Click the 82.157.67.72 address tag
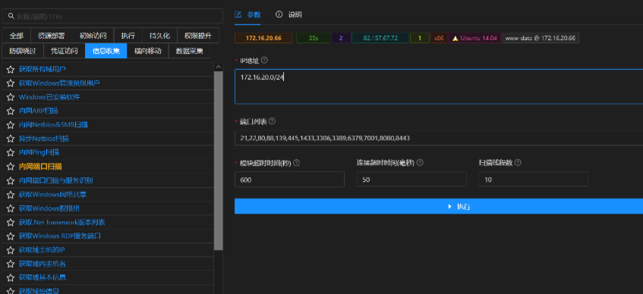 [380, 38]
